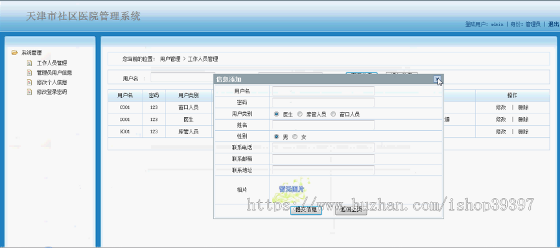This screenshot has width=560, height=248.
Task: Focus the 联系邮箱 input field
Action: [x=323, y=159]
